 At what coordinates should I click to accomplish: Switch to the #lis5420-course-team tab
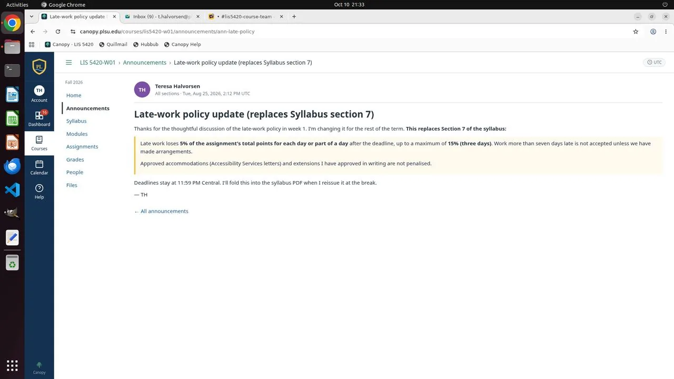point(246,16)
